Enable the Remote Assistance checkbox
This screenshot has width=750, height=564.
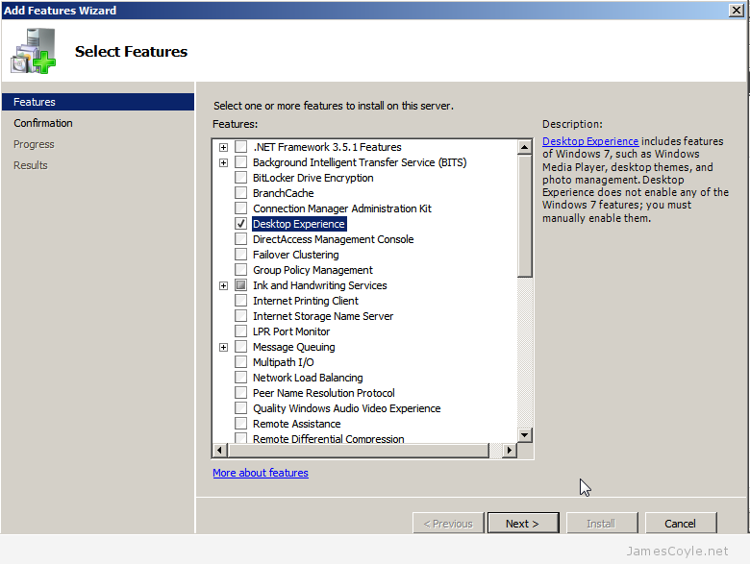click(x=241, y=424)
